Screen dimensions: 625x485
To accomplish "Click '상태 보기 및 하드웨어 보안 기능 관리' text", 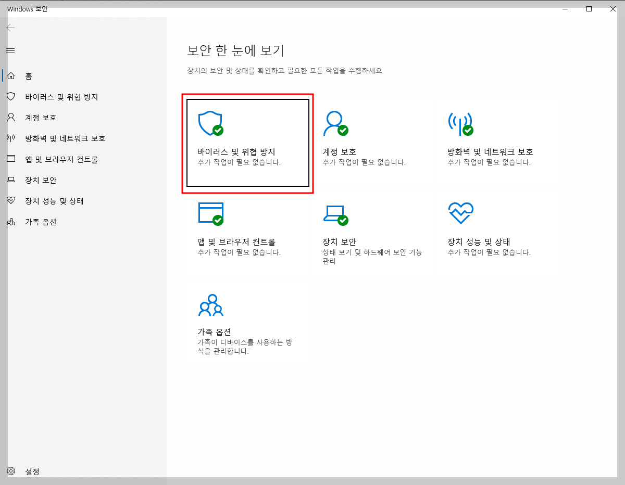I will pos(372,257).
